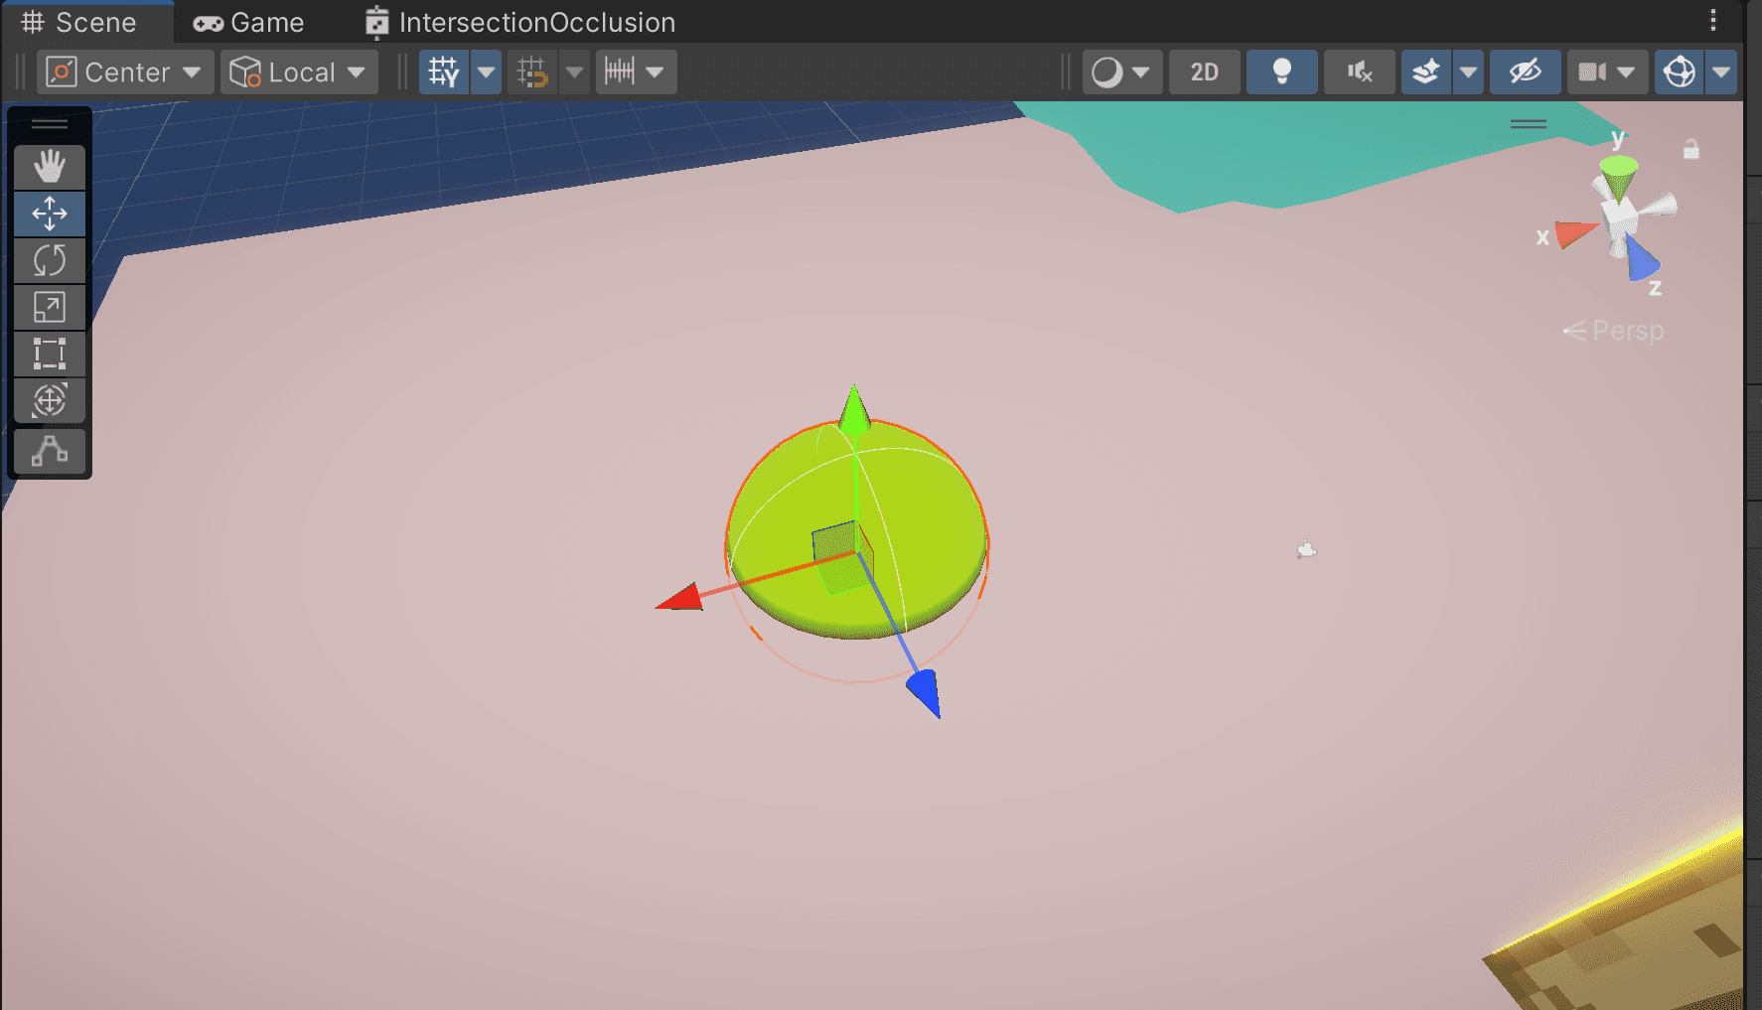Toggle the grid visibility button
Screen dimensions: 1762x1010
coord(444,72)
